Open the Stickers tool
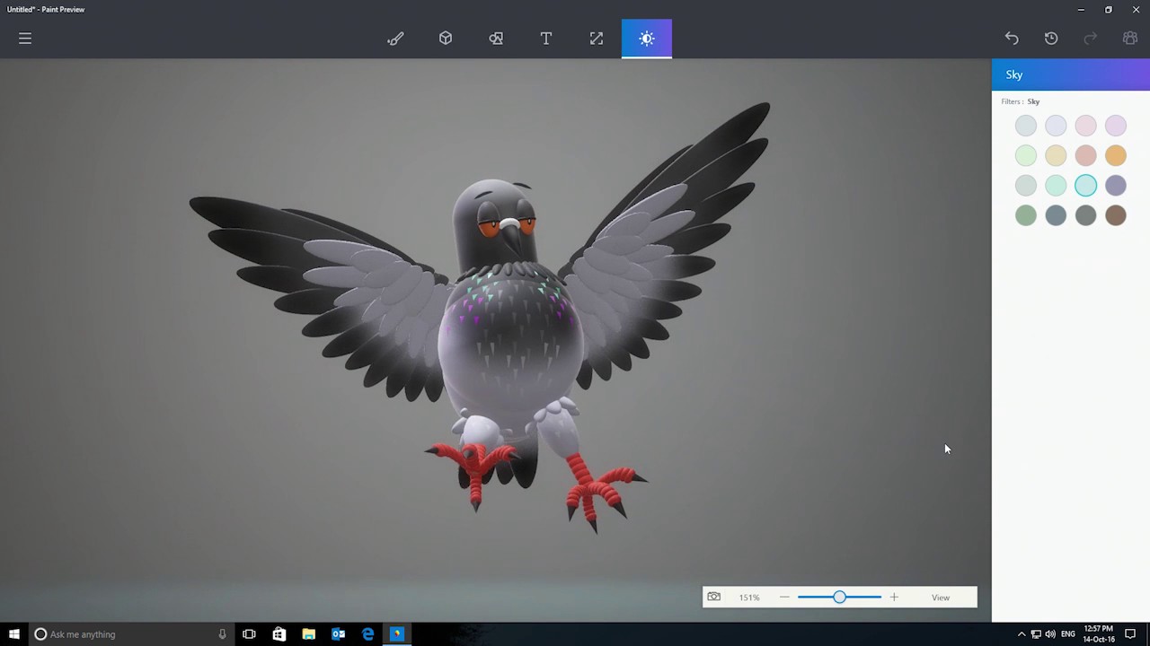This screenshot has height=646, width=1150. pos(496,39)
